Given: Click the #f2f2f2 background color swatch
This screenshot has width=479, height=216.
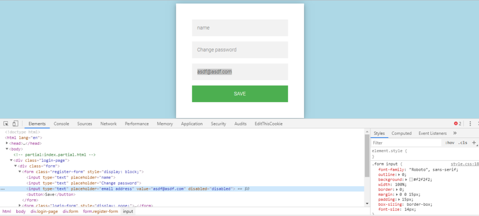Looking at the screenshot, I should point(411,180).
